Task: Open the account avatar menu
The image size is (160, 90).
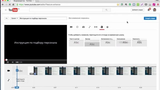Action: coord(154,10)
